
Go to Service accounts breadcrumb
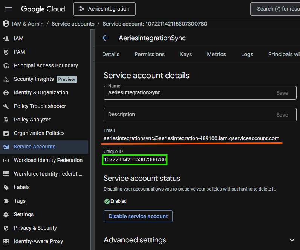73,24
